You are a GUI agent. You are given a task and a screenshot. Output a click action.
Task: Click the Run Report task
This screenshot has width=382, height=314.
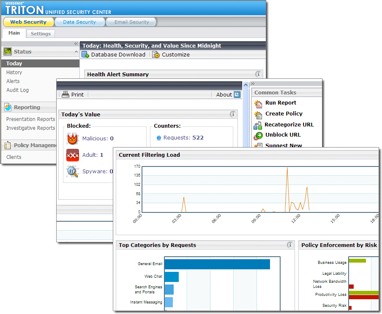(x=281, y=103)
